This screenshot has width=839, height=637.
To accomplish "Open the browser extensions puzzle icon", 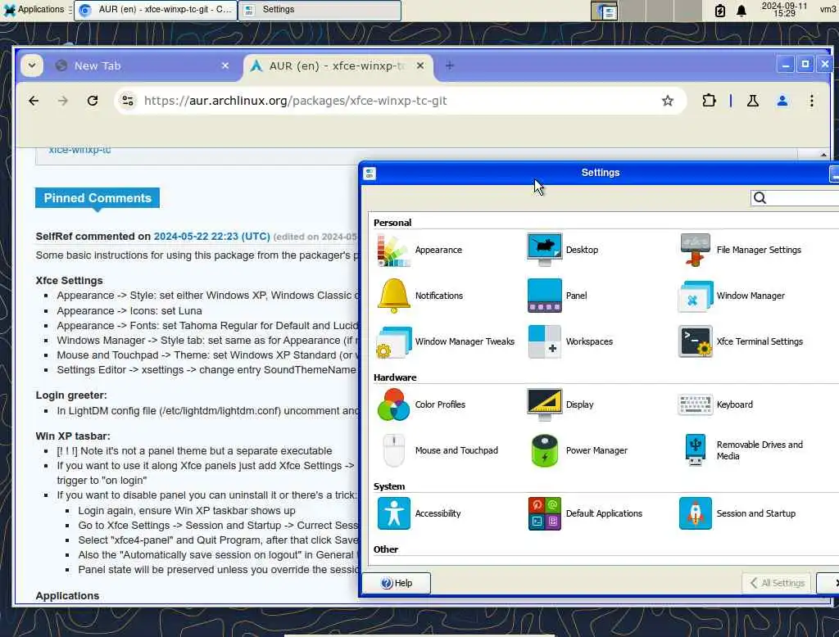I will [709, 101].
